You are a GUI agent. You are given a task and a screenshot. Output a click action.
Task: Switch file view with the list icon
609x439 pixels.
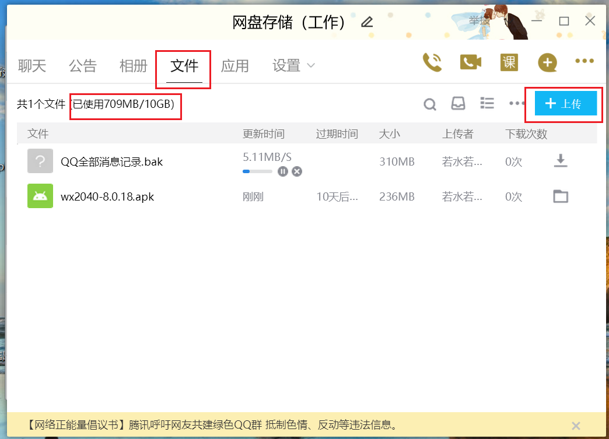pyautogui.click(x=487, y=103)
